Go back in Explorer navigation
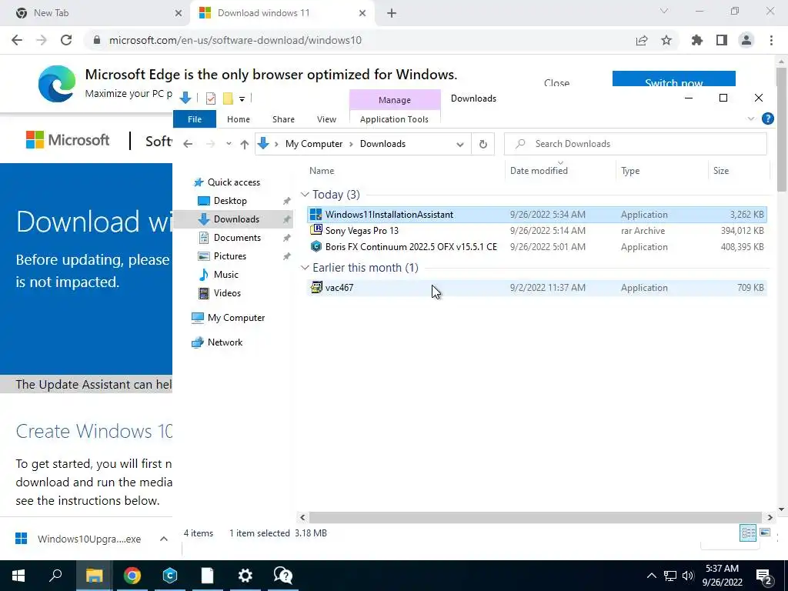This screenshot has height=591, width=788. [x=188, y=144]
